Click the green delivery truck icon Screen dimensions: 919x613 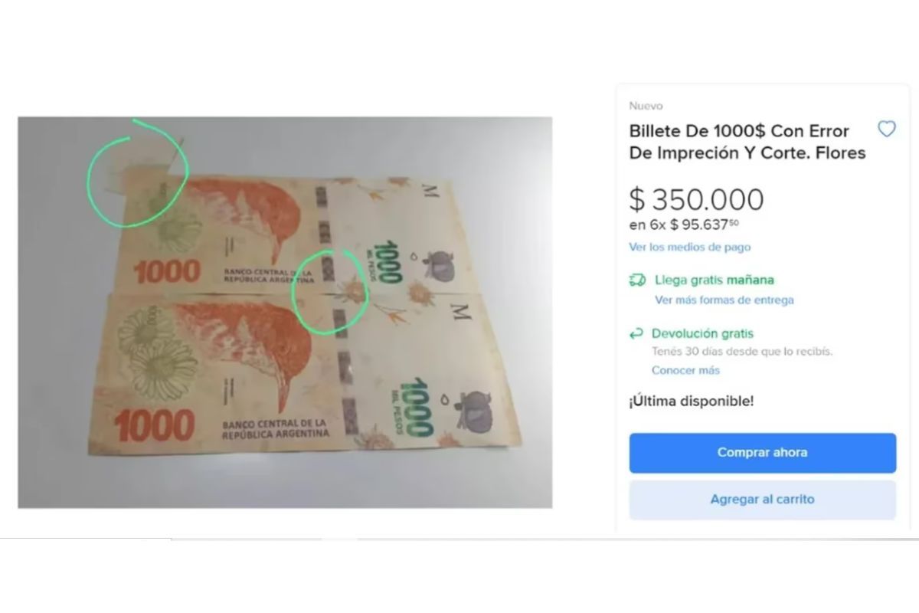coord(637,280)
